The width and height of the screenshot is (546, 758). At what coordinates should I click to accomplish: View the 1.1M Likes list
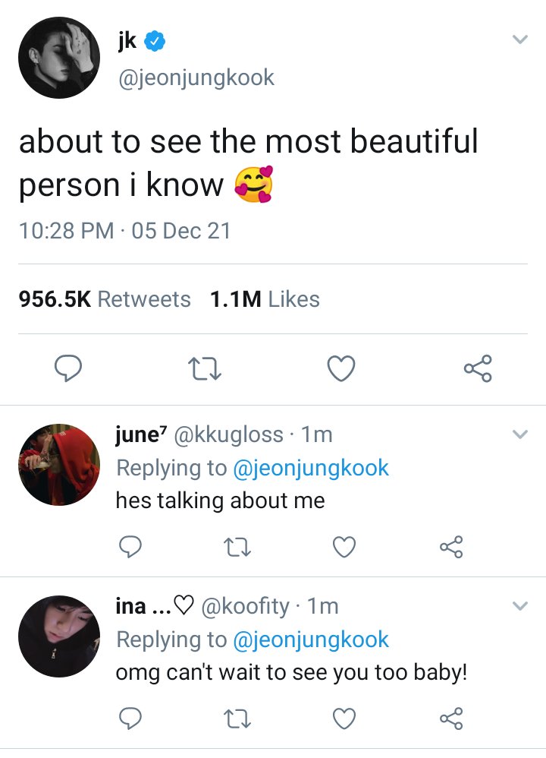[265, 298]
